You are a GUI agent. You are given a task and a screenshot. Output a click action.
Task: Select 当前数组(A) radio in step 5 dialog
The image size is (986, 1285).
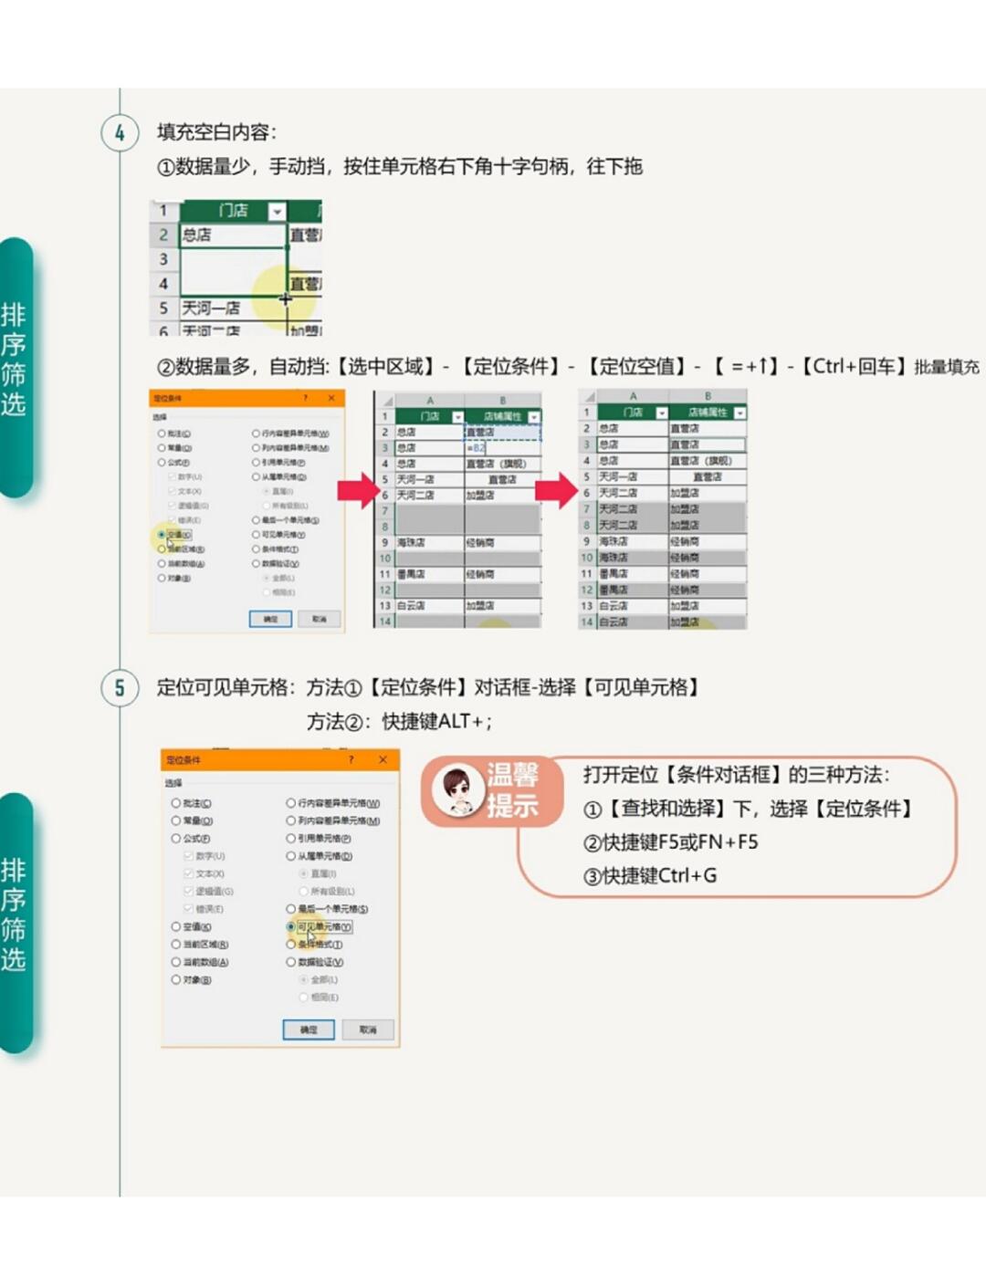[176, 962]
